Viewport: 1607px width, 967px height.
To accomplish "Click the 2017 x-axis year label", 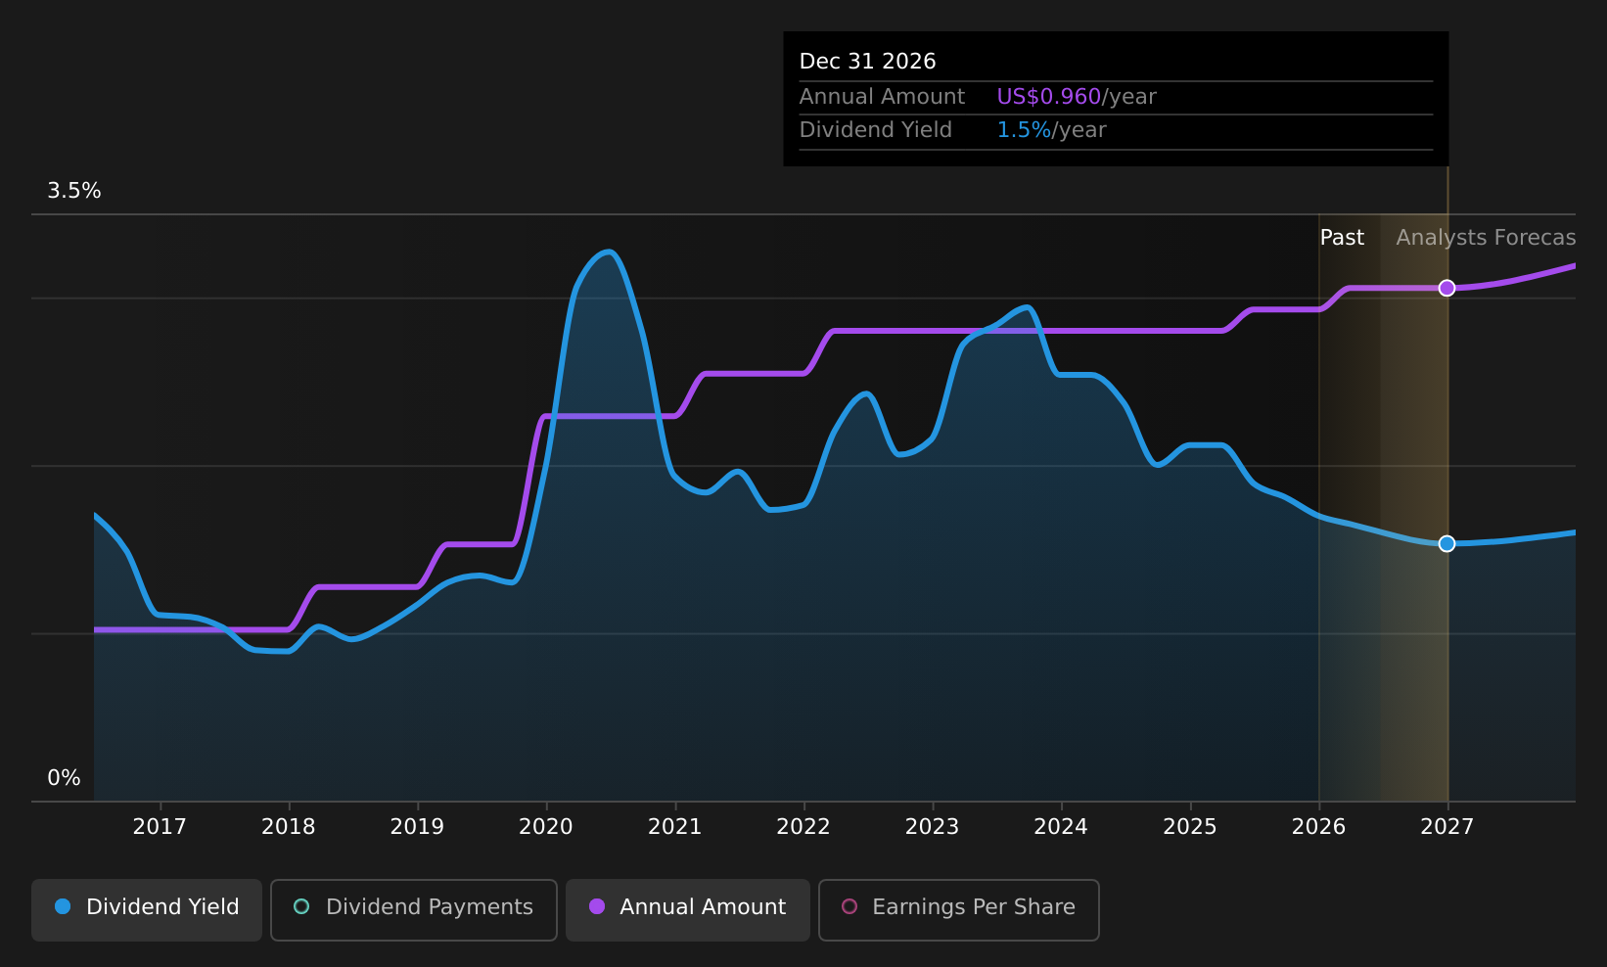I will (x=160, y=827).
